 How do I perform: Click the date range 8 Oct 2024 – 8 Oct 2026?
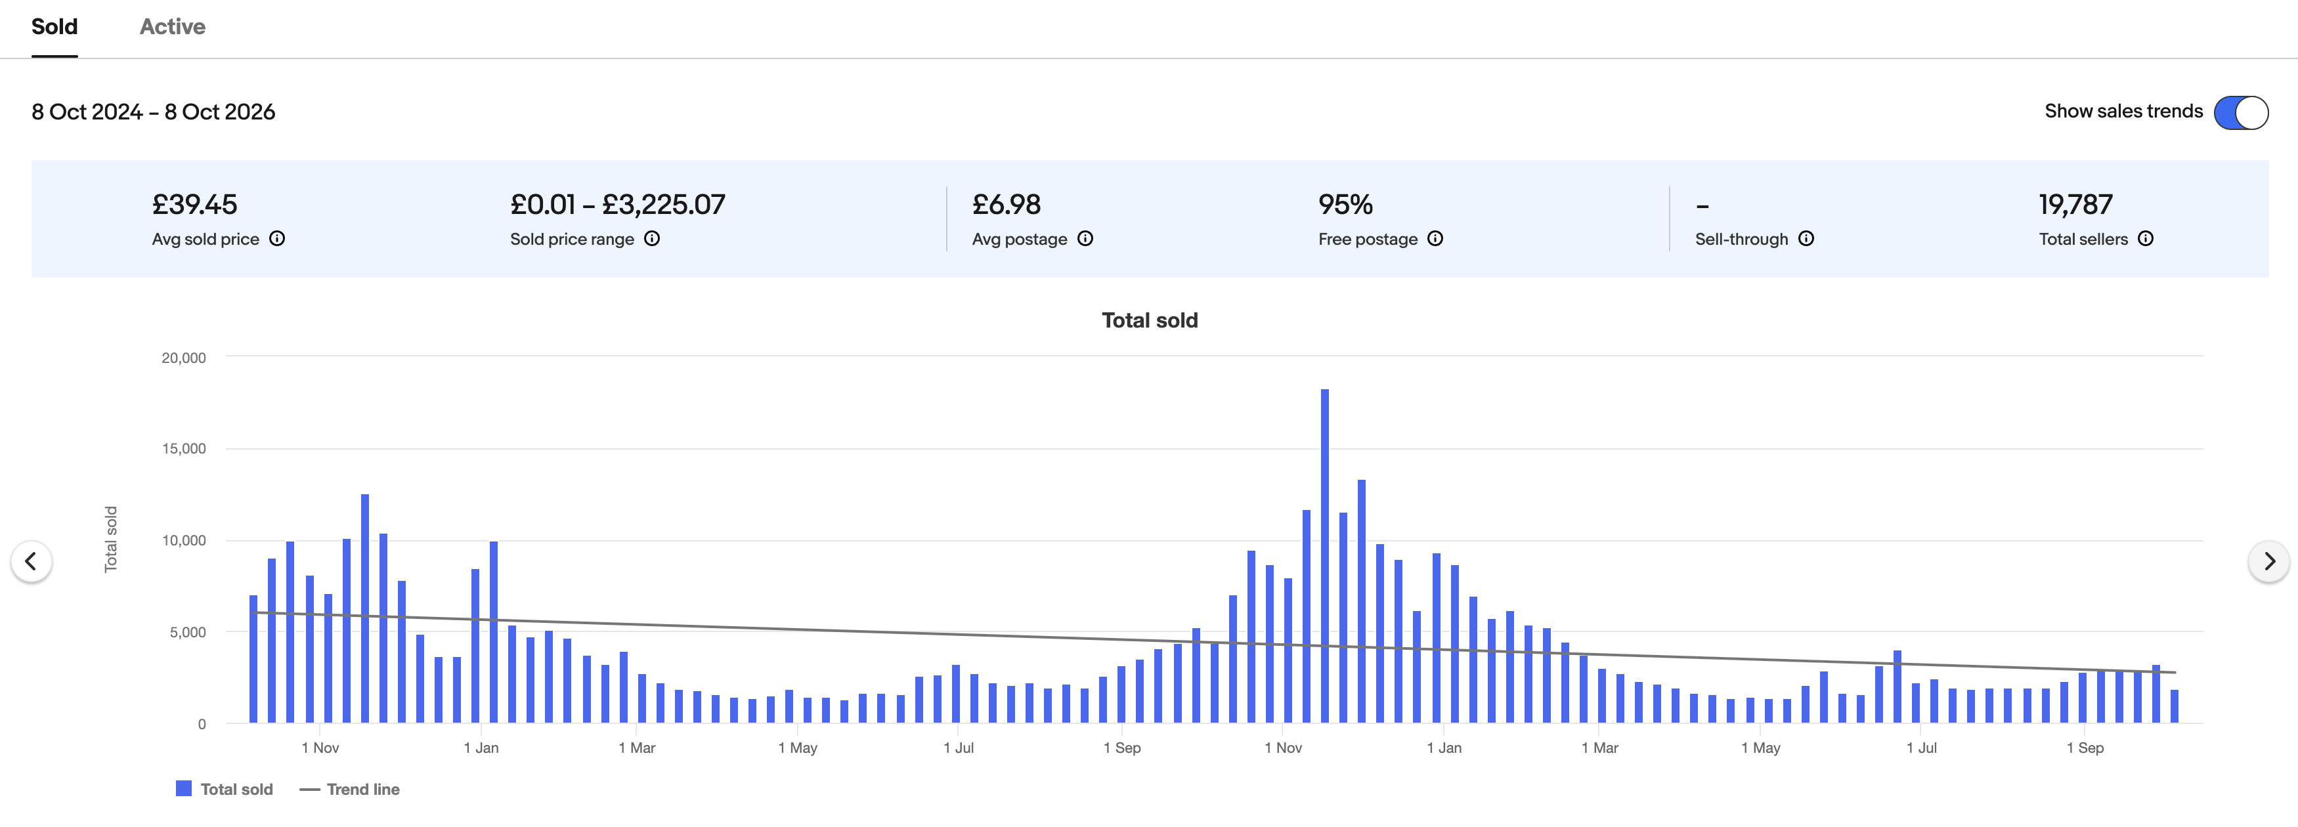tap(154, 112)
